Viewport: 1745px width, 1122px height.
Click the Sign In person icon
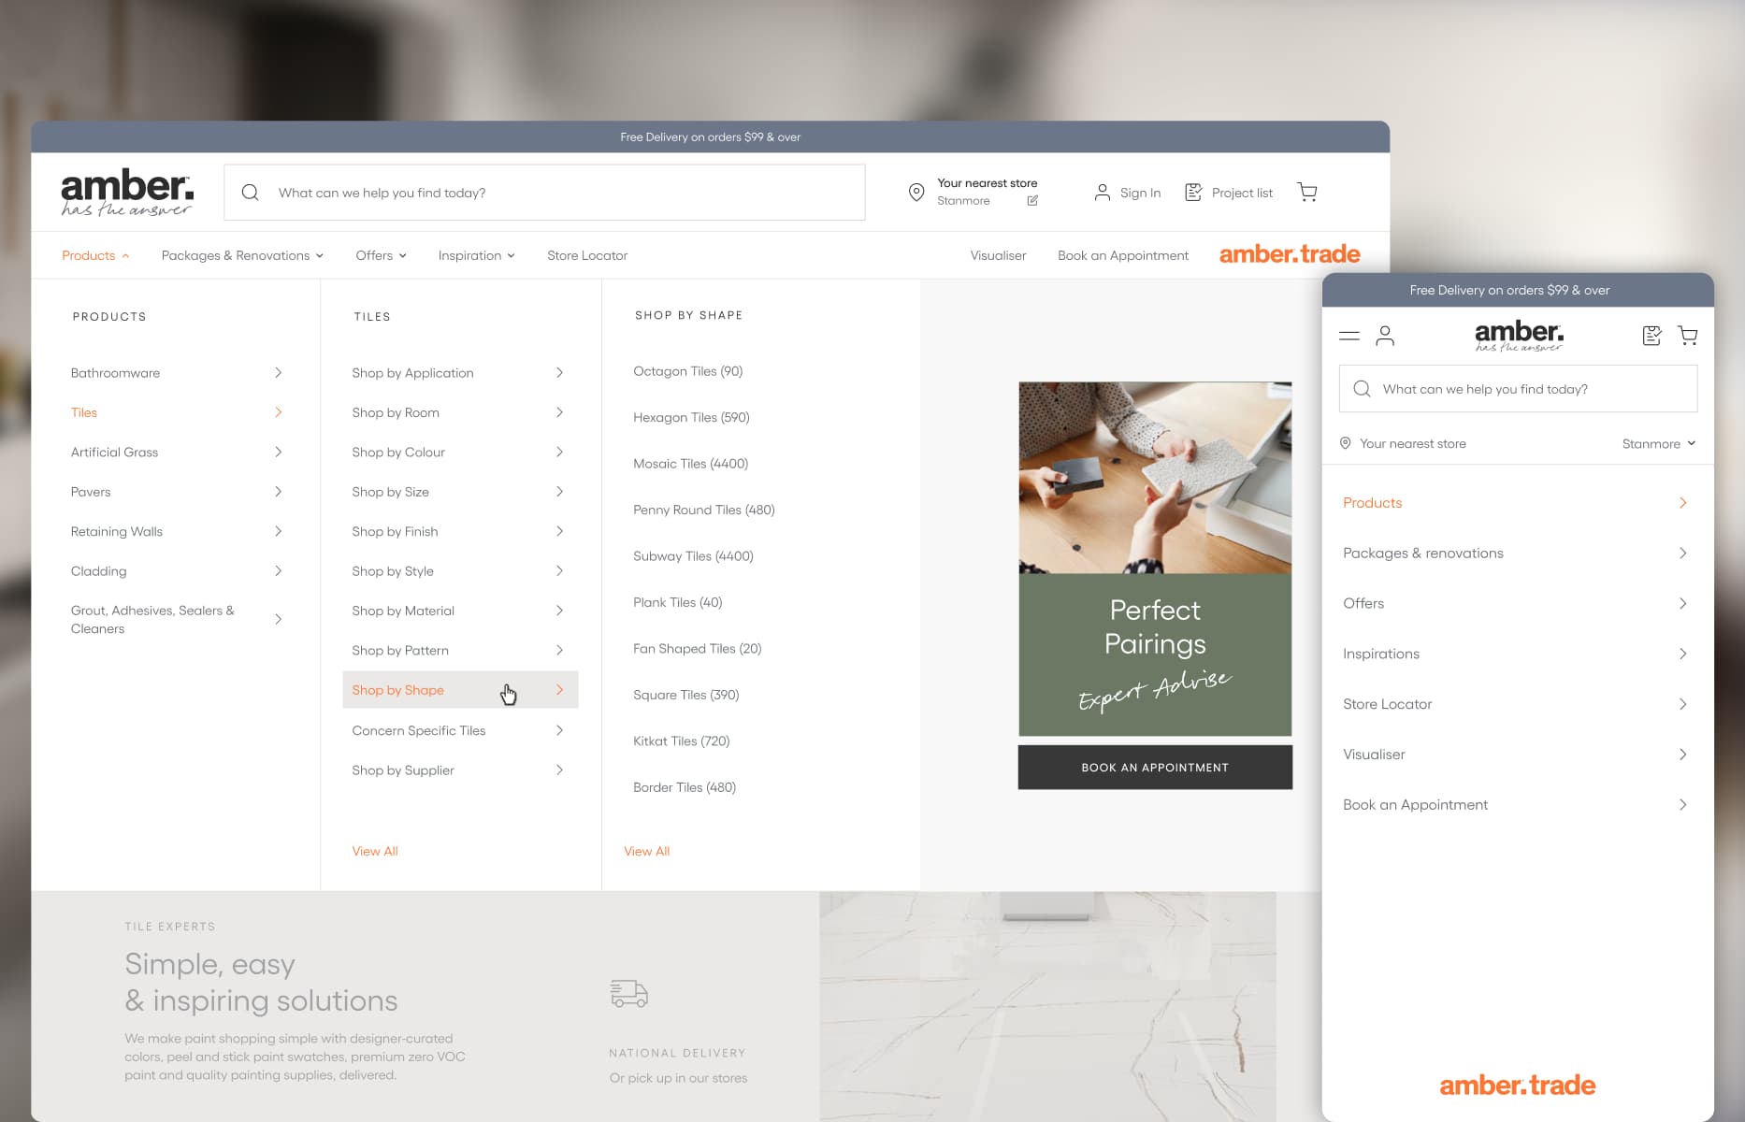click(1102, 192)
